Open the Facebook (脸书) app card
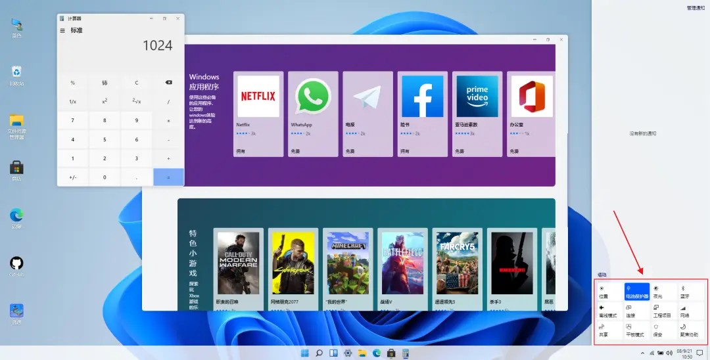Viewport: 710px width, 360px height. click(x=423, y=114)
